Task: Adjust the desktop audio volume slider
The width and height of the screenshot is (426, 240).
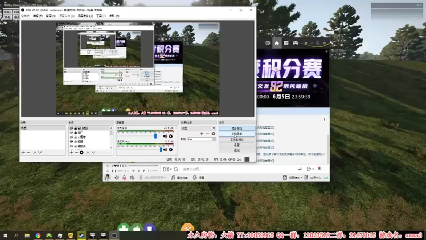Action: point(155,136)
